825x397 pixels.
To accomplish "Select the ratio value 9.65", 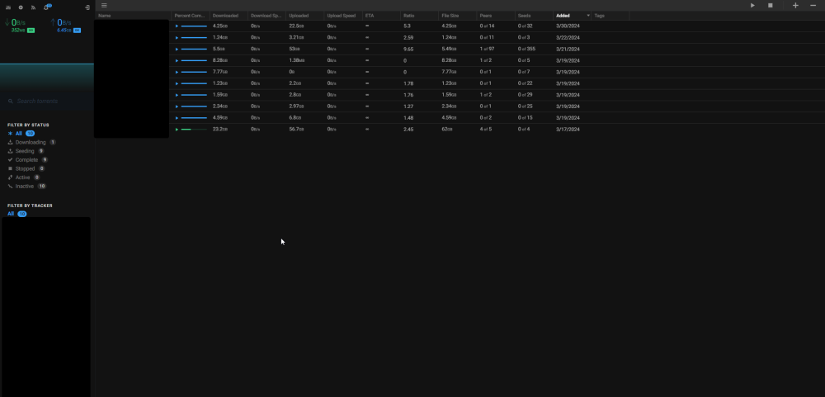I will [408, 49].
